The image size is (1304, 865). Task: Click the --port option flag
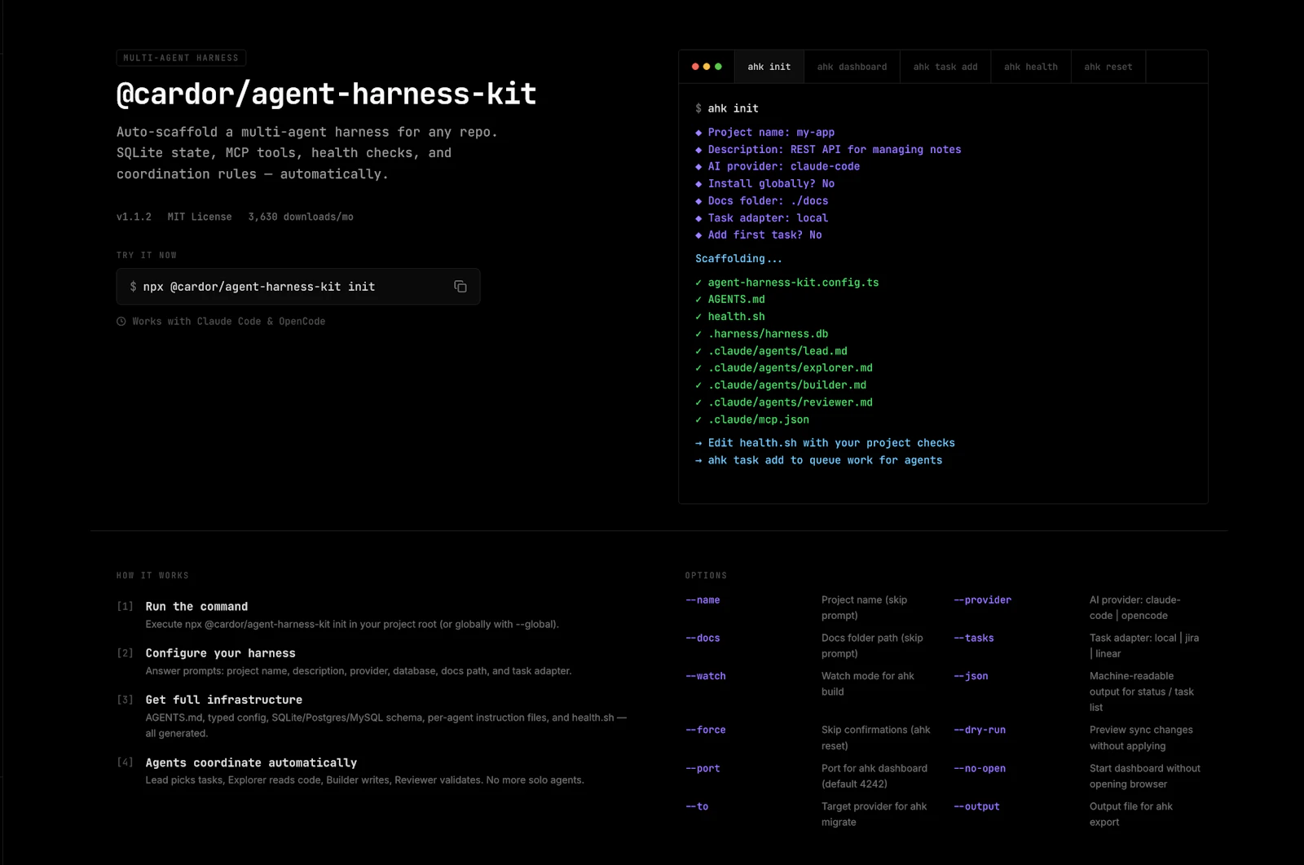point(703,769)
